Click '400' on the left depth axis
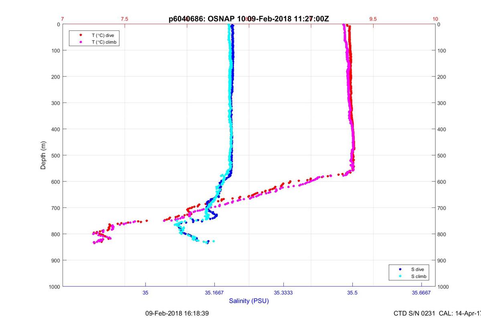Viewport: 481px width, 322px height. pos(55,129)
